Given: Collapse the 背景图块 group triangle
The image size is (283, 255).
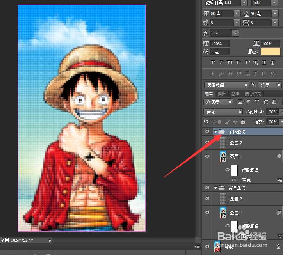Looking at the screenshot, I should point(215,188).
